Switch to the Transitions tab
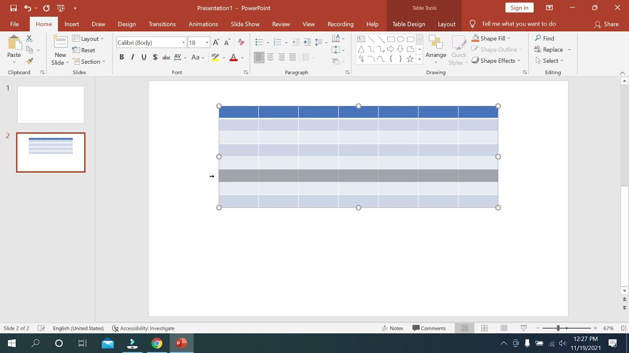 pos(162,24)
